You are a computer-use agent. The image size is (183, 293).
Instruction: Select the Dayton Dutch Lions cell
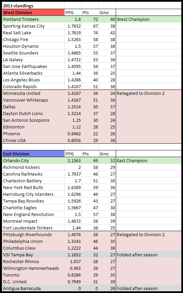point(33,113)
